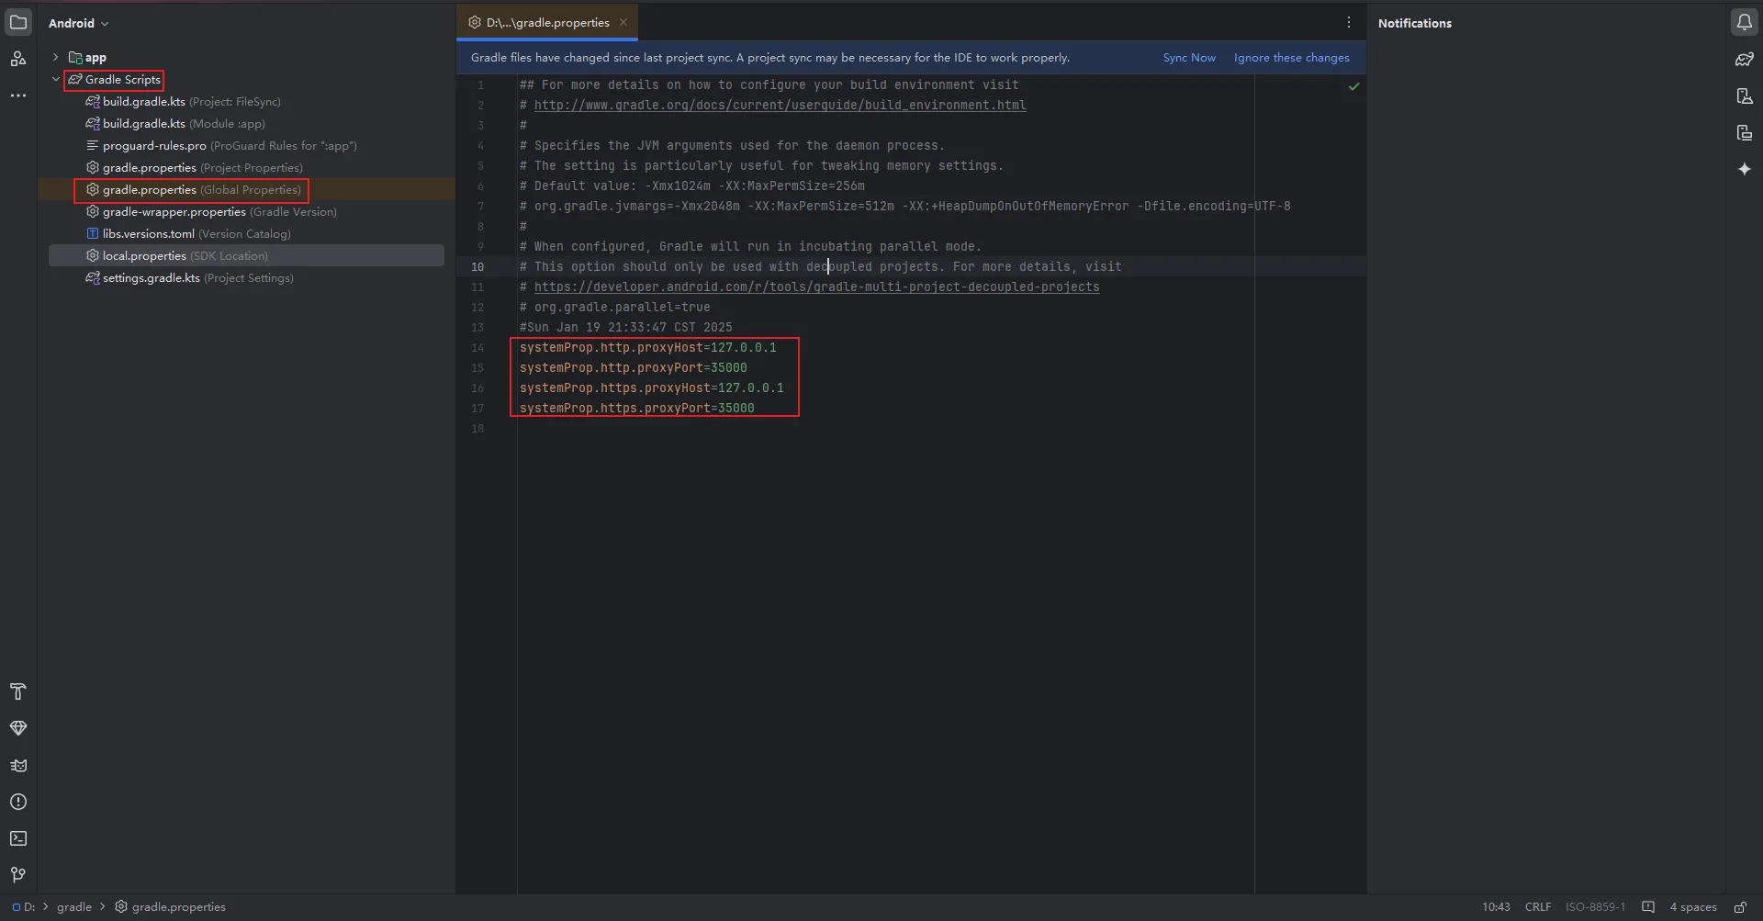Click the Sync Now link

[1188, 58]
